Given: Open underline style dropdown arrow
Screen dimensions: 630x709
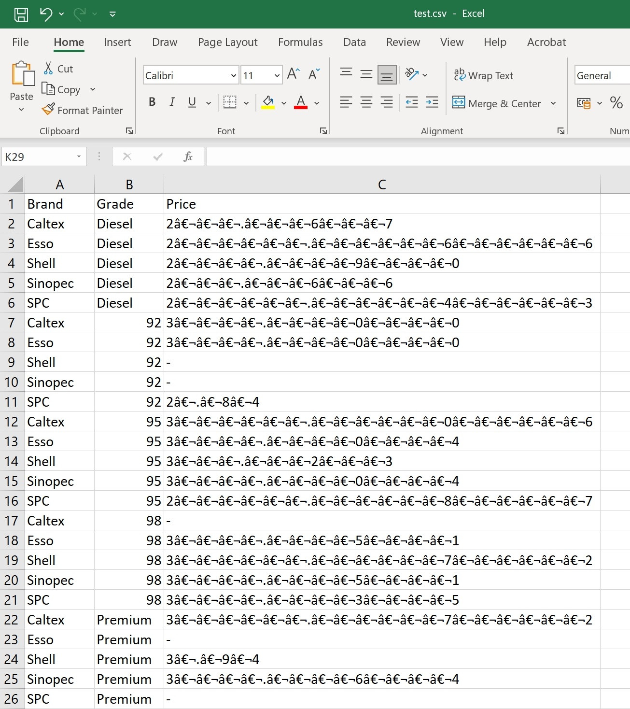Looking at the screenshot, I should [209, 103].
